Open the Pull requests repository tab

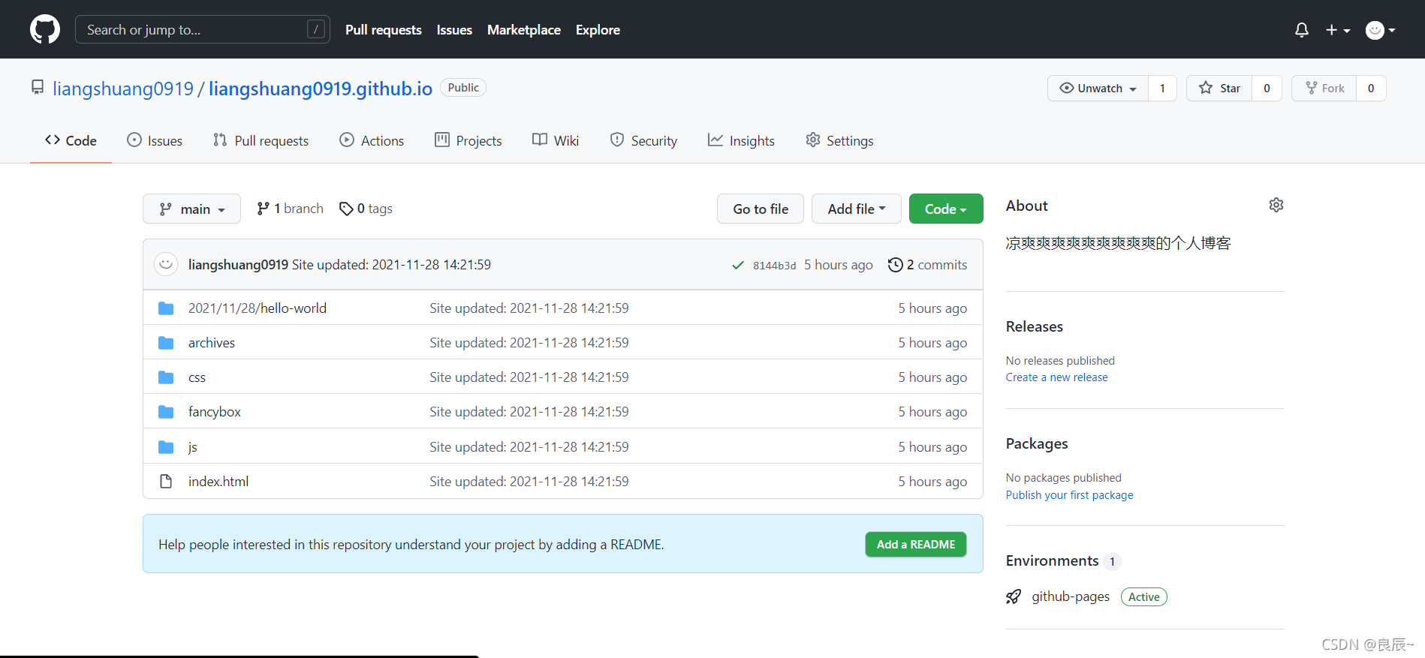click(x=261, y=140)
